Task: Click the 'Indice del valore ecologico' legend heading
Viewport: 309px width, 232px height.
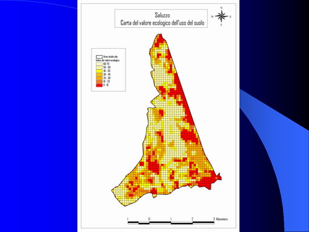Action: click(108, 60)
